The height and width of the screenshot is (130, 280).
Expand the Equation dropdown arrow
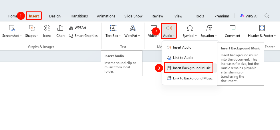(x=216, y=36)
